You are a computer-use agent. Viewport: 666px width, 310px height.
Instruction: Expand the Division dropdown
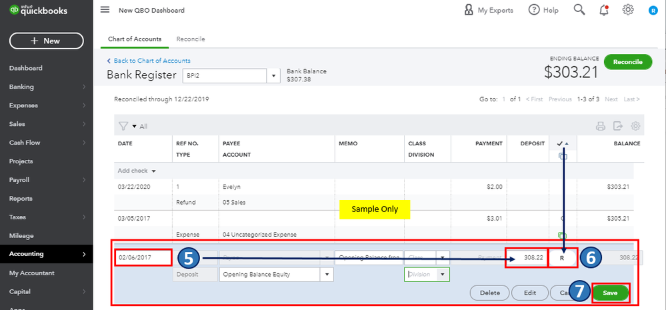click(x=443, y=274)
